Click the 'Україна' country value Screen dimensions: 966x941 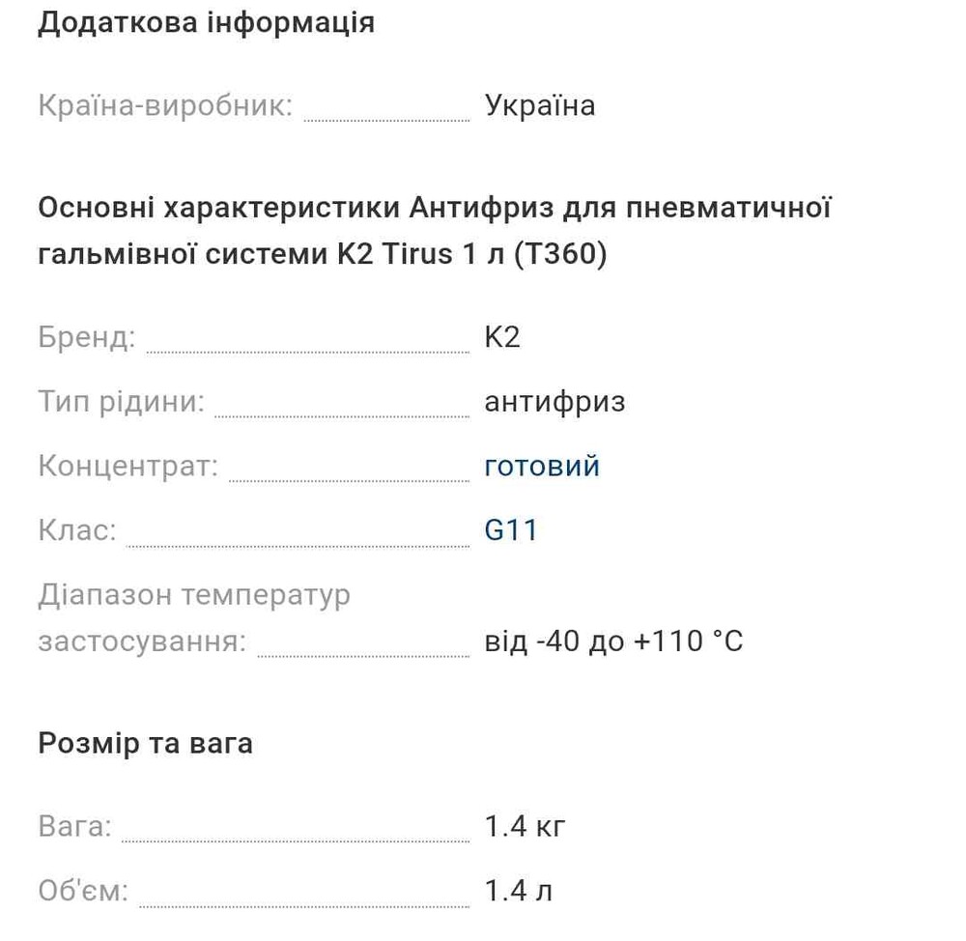(x=539, y=105)
